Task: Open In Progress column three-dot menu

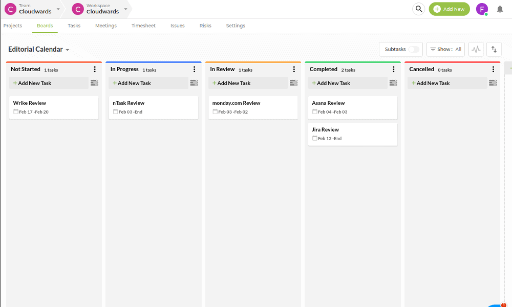Action: pos(194,69)
